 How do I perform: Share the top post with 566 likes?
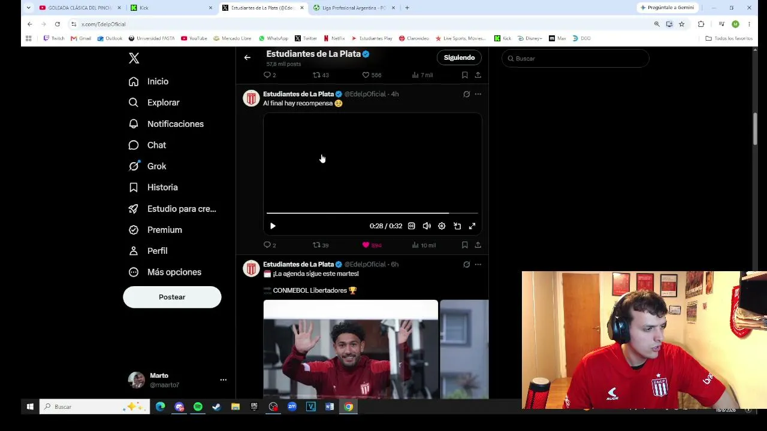click(478, 75)
